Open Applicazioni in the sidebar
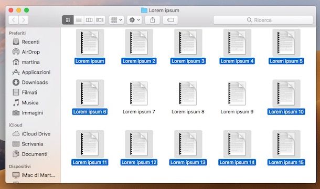The width and height of the screenshot is (320, 189). 31,72
